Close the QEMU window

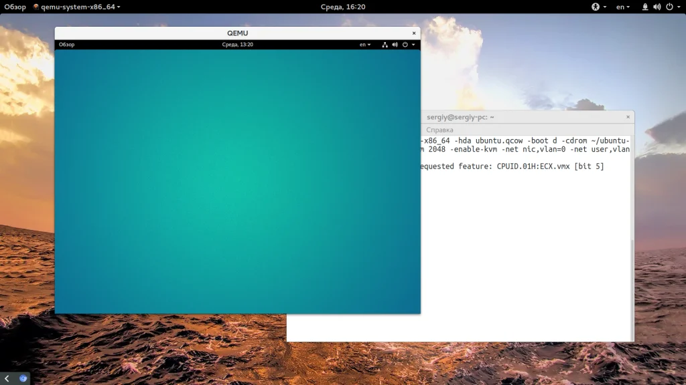pyautogui.click(x=414, y=33)
